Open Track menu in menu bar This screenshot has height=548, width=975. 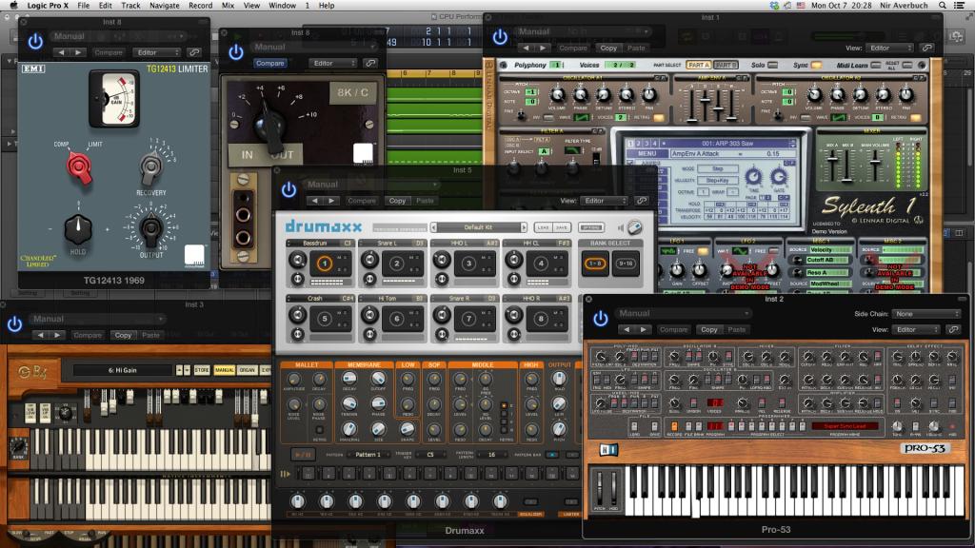(130, 5)
